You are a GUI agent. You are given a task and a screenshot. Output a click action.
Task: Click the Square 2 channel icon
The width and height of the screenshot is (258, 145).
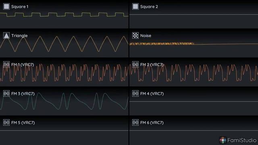(135, 6)
